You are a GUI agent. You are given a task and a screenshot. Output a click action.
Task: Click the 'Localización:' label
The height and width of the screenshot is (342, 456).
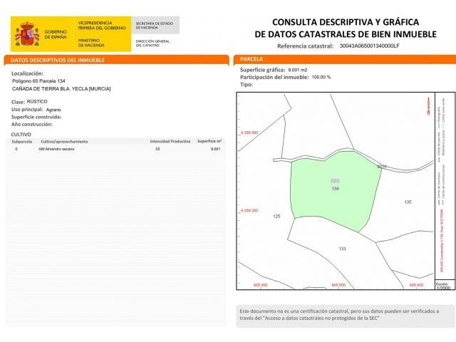click(x=27, y=73)
